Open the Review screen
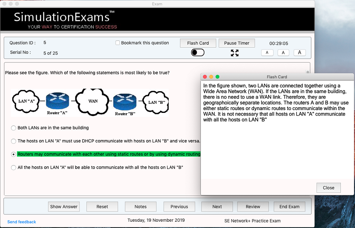 [x=253, y=206]
